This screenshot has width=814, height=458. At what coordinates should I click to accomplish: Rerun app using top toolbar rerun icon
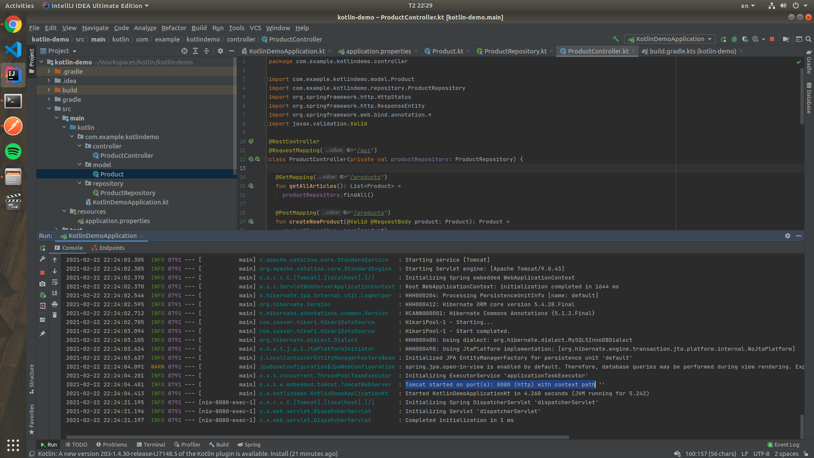(723, 39)
